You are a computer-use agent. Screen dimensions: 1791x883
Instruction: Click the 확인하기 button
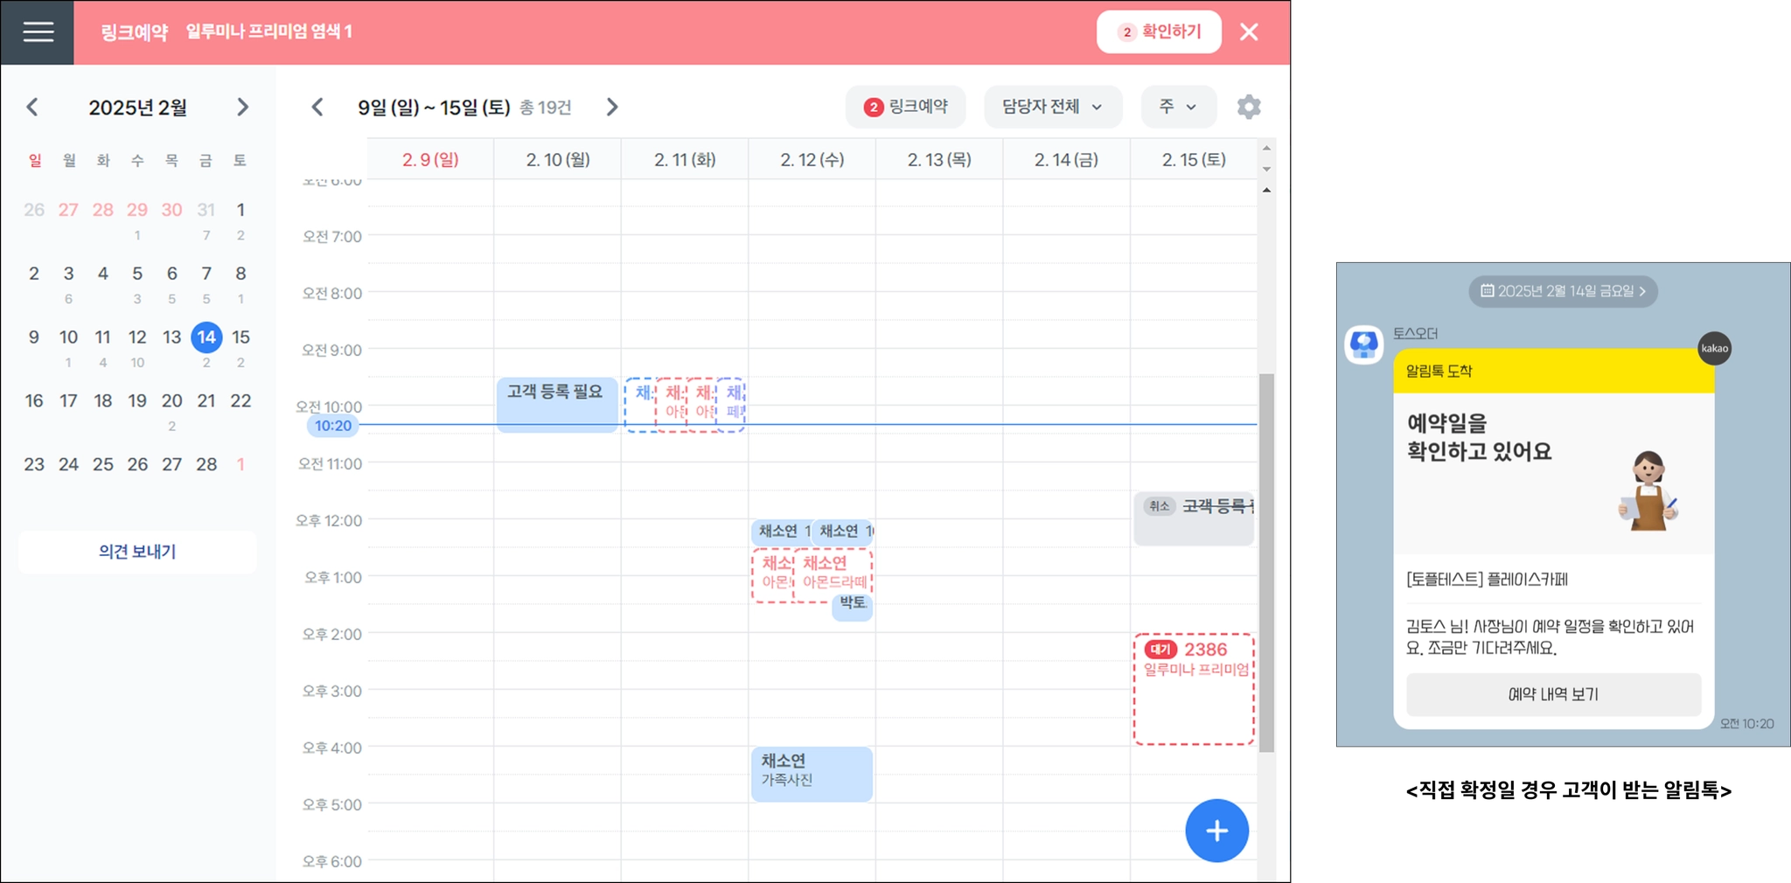click(x=1159, y=32)
